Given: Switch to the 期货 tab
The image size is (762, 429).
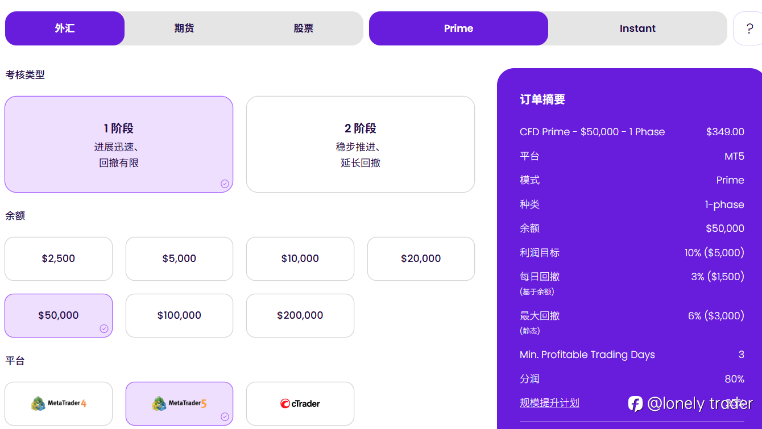Looking at the screenshot, I should [184, 28].
